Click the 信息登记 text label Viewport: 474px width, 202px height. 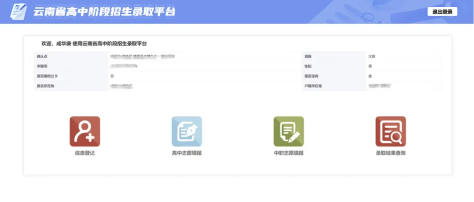(85, 153)
